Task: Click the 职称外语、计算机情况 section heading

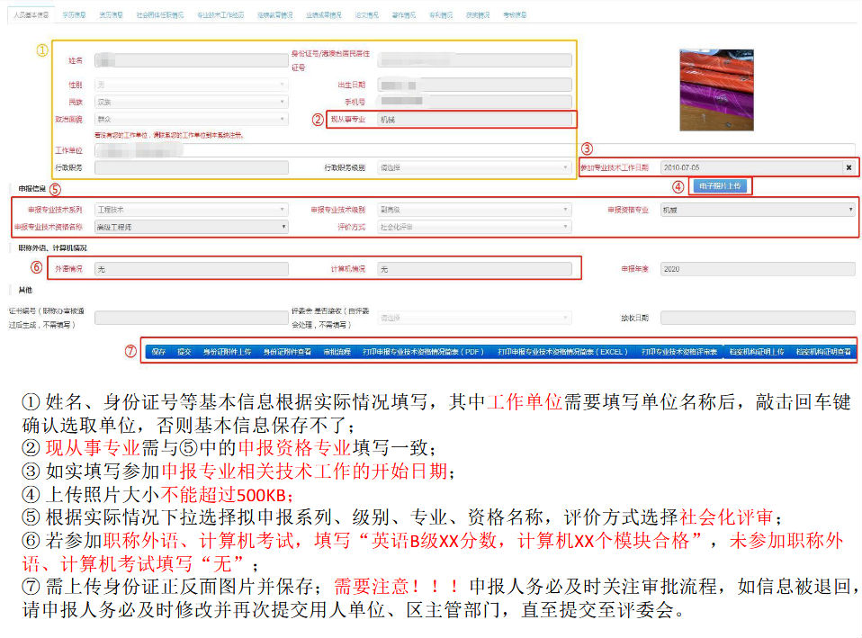Action: pos(52,248)
